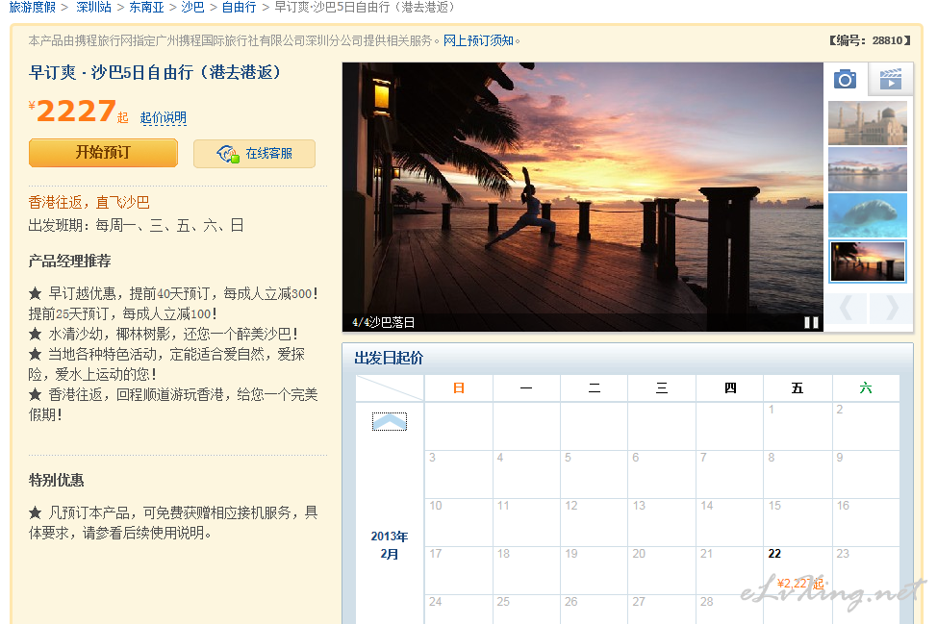Click the ¥2227 starting price
Image resolution: width=937 pixels, height=624 pixels.
click(x=78, y=112)
